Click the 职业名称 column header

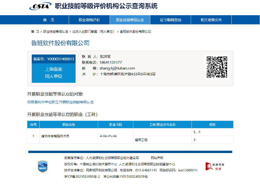pos(69,124)
